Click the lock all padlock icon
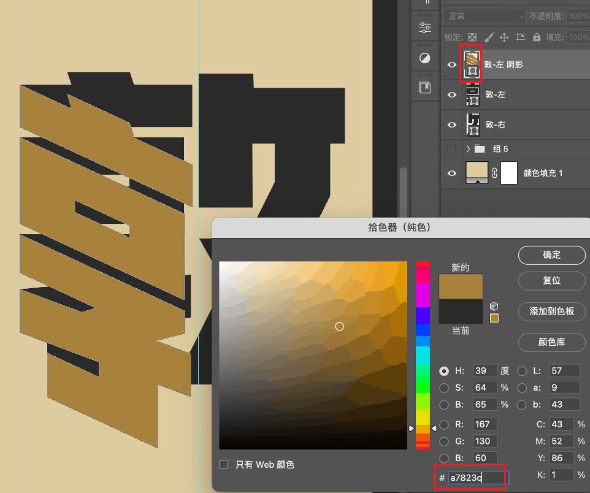Image resolution: width=590 pixels, height=493 pixels. [537, 37]
